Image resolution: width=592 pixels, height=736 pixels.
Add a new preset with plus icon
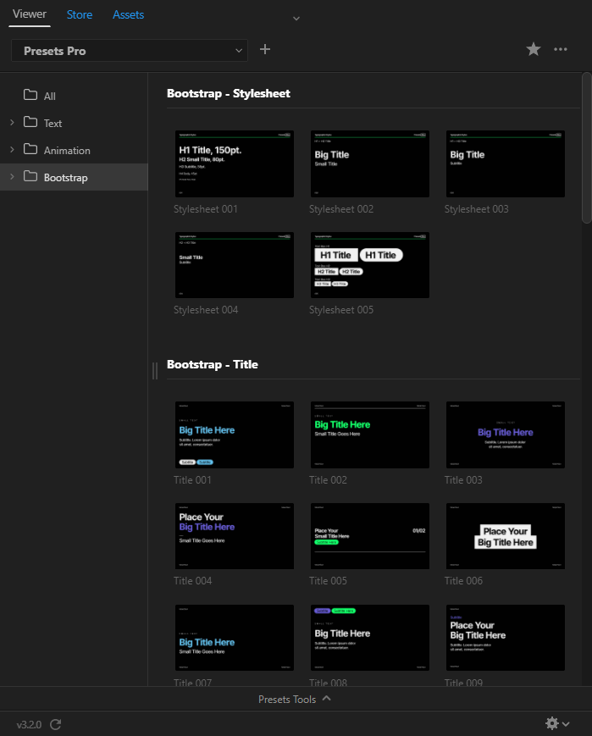point(265,49)
